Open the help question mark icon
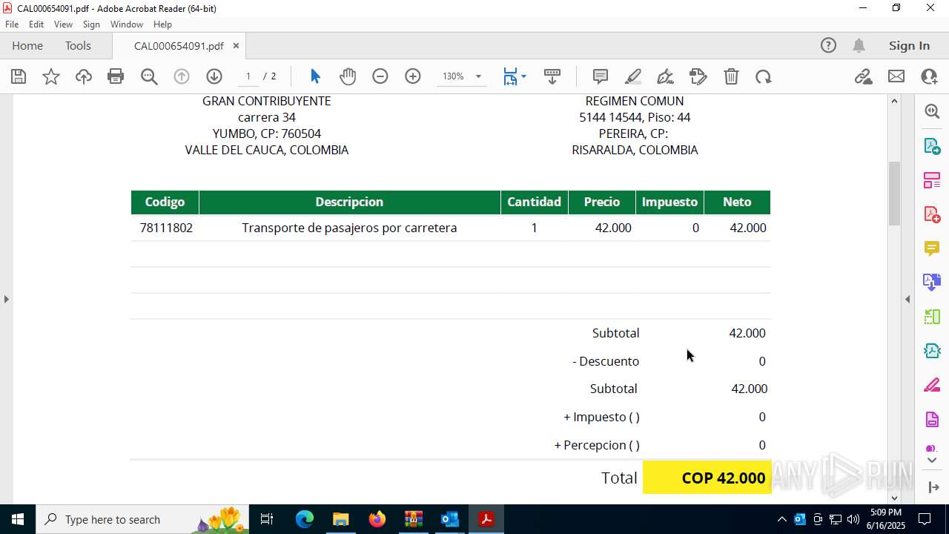 coord(828,46)
